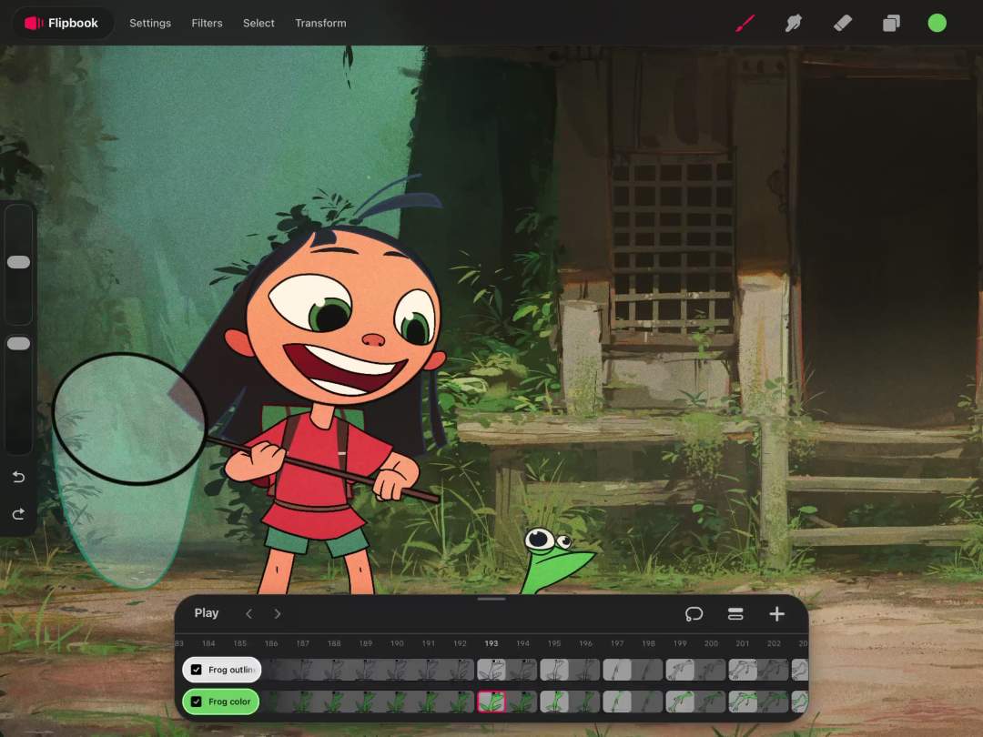The width and height of the screenshot is (983, 737).
Task: Select Frog outline frame 195 thumbnail
Action: pos(554,670)
